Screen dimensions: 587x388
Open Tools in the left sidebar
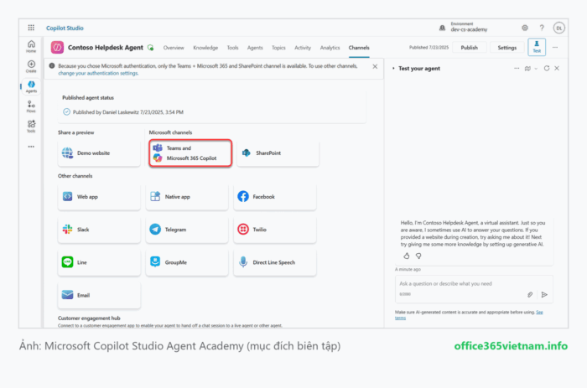[31, 126]
